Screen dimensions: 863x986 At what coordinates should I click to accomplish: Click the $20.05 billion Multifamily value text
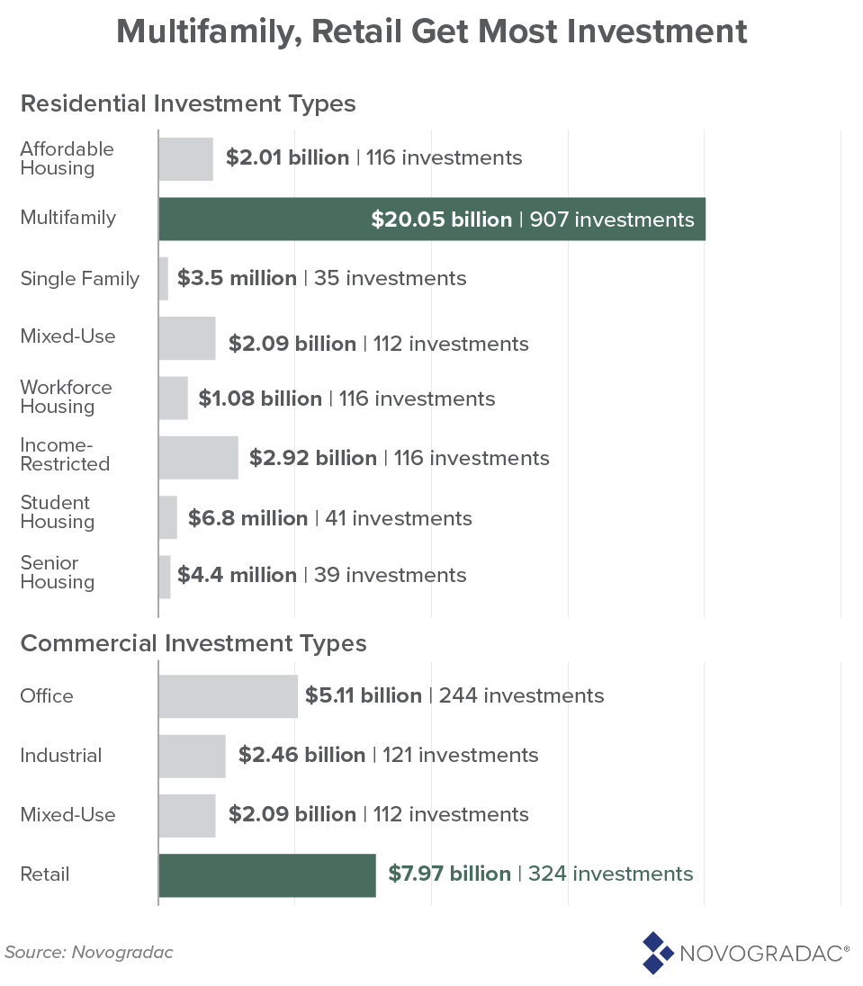[x=441, y=220]
